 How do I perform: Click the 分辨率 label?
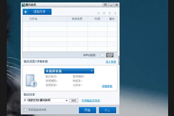(77, 85)
